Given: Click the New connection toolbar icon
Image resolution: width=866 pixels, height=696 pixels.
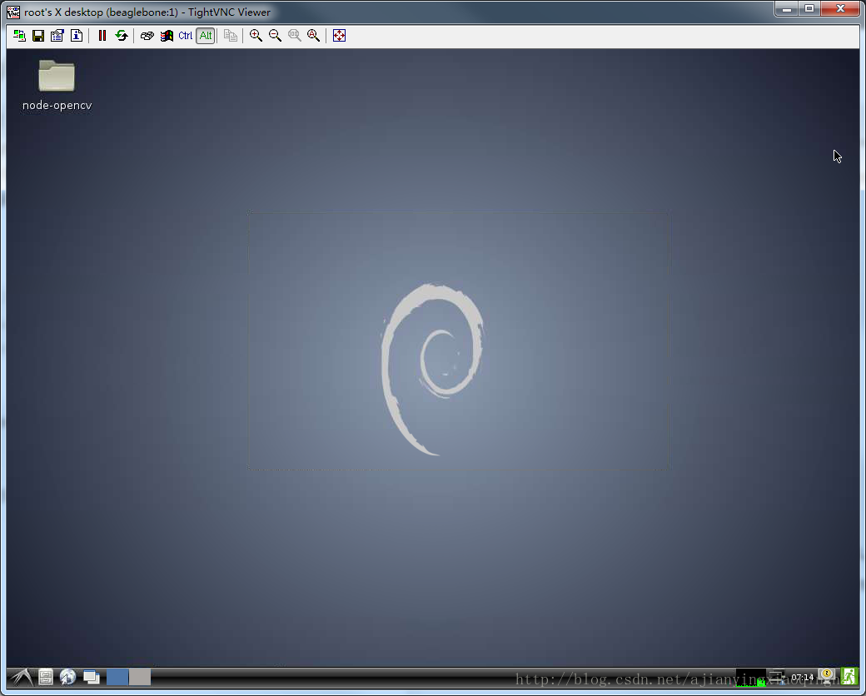Looking at the screenshot, I should [19, 36].
